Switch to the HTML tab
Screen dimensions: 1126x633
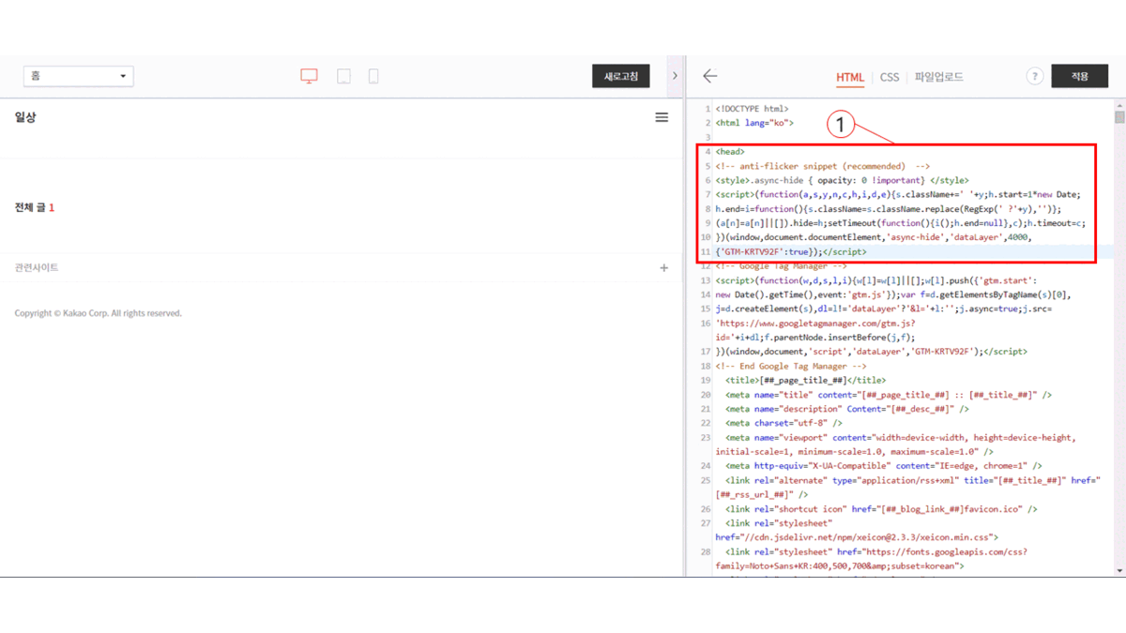[x=850, y=77]
